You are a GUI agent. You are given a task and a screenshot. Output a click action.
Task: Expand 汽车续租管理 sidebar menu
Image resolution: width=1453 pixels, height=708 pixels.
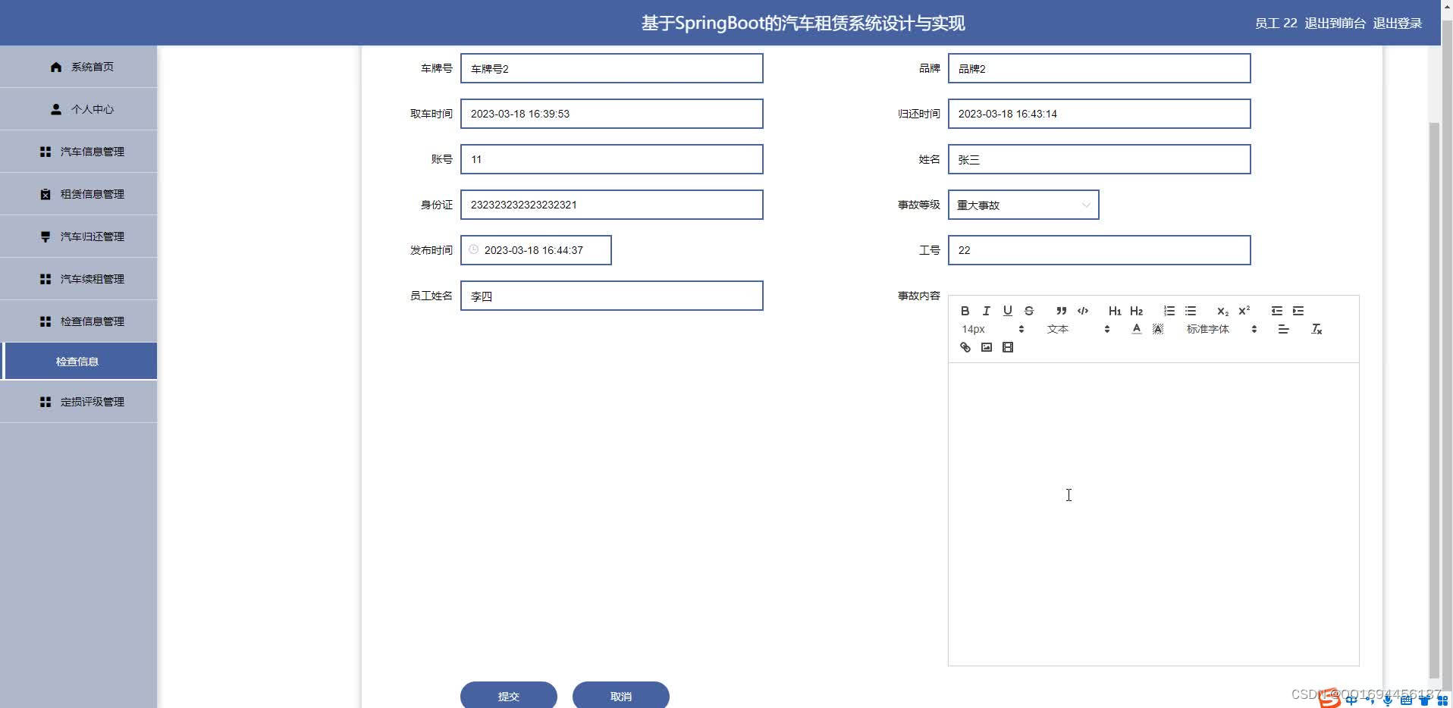pyautogui.click(x=79, y=279)
